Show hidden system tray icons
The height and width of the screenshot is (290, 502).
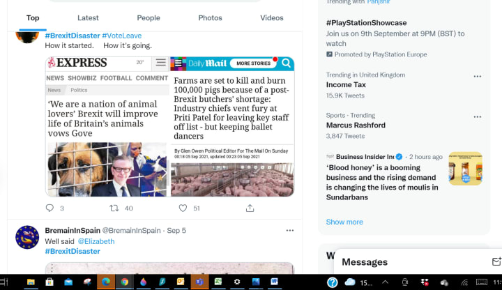385,282
